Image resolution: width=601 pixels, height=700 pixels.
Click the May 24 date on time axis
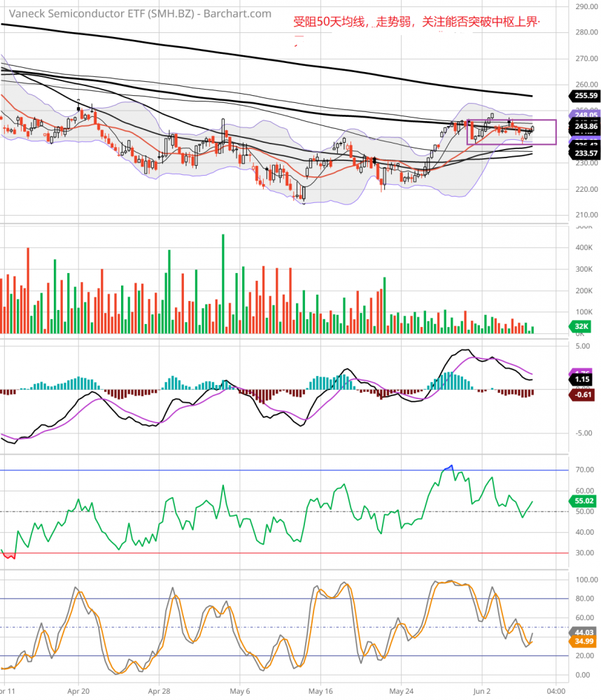point(401,689)
